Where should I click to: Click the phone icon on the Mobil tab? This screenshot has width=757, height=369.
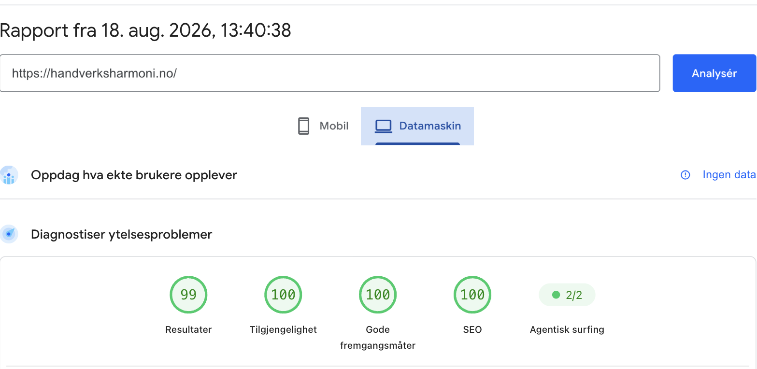point(303,126)
